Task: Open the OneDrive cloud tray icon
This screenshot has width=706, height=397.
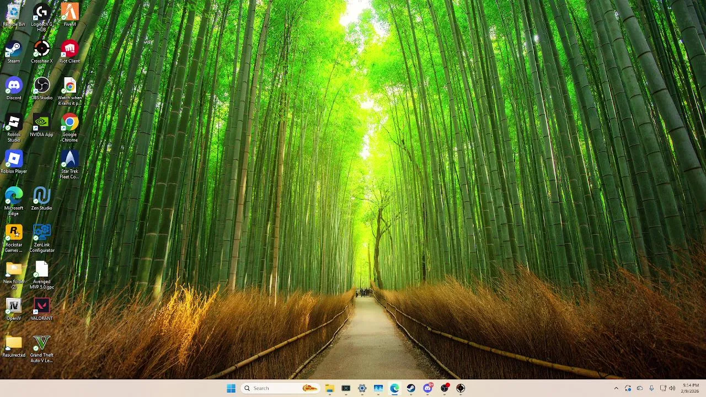Action: point(640,388)
